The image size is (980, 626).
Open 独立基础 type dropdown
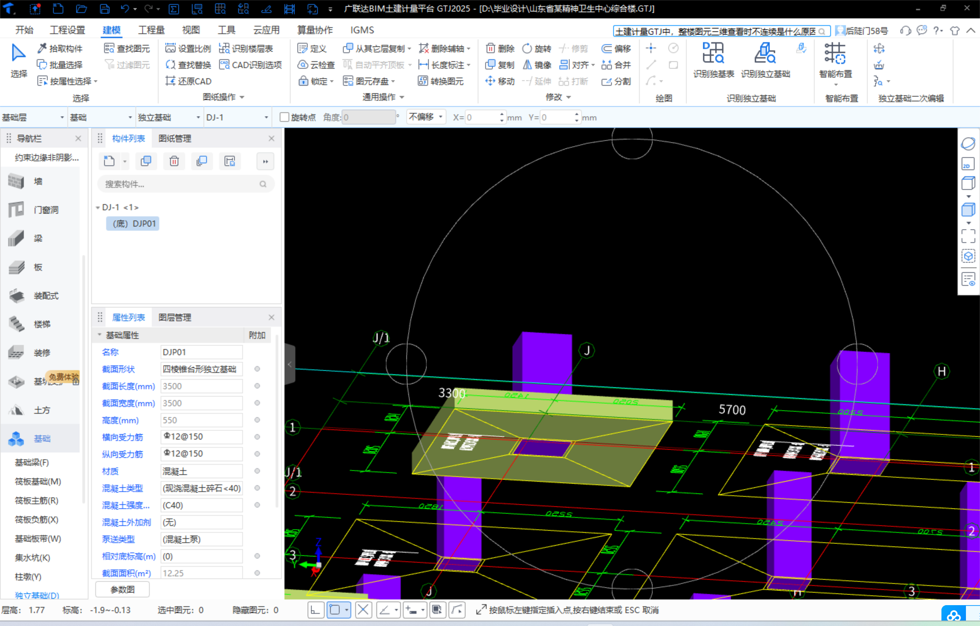tap(169, 117)
